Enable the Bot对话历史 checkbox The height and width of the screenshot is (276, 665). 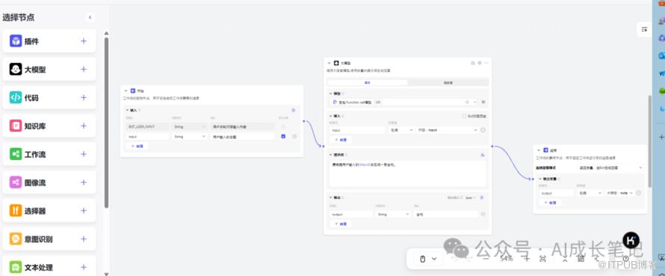click(464, 116)
